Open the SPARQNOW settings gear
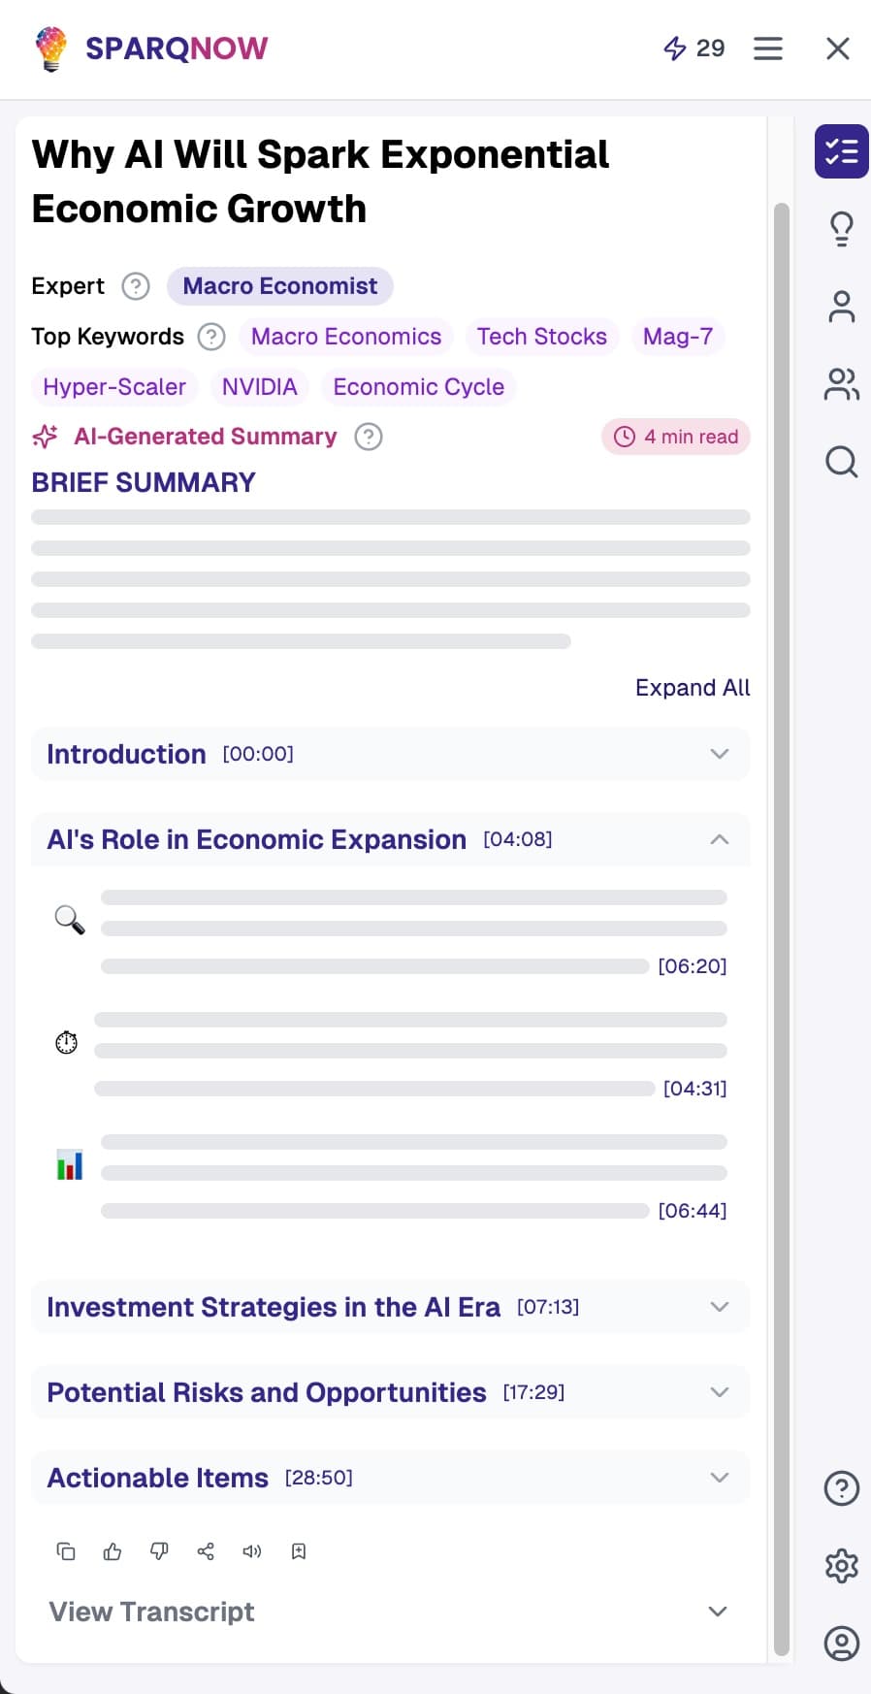This screenshot has height=1694, width=871. tap(841, 1565)
